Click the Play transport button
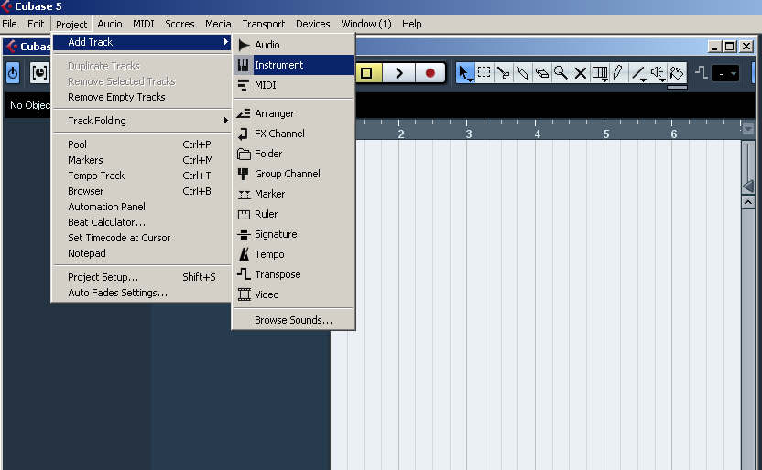Viewport: 762px width, 470px height. point(399,73)
